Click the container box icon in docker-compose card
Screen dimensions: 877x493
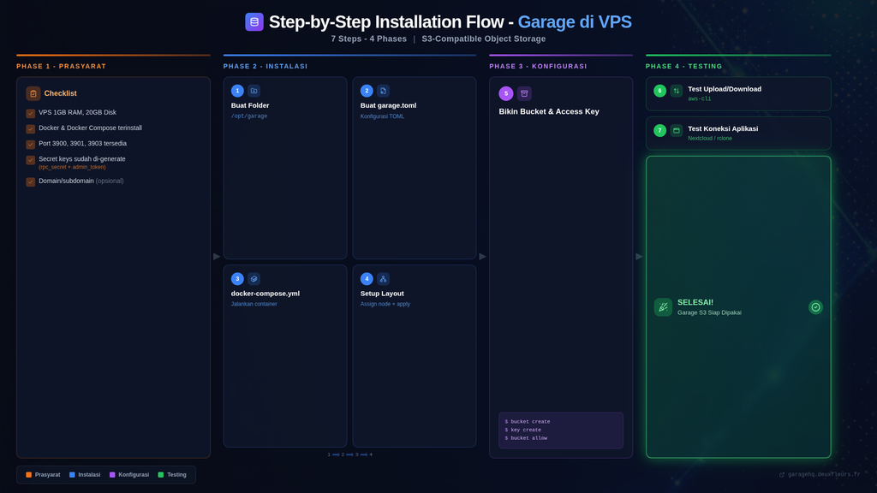[x=254, y=278]
